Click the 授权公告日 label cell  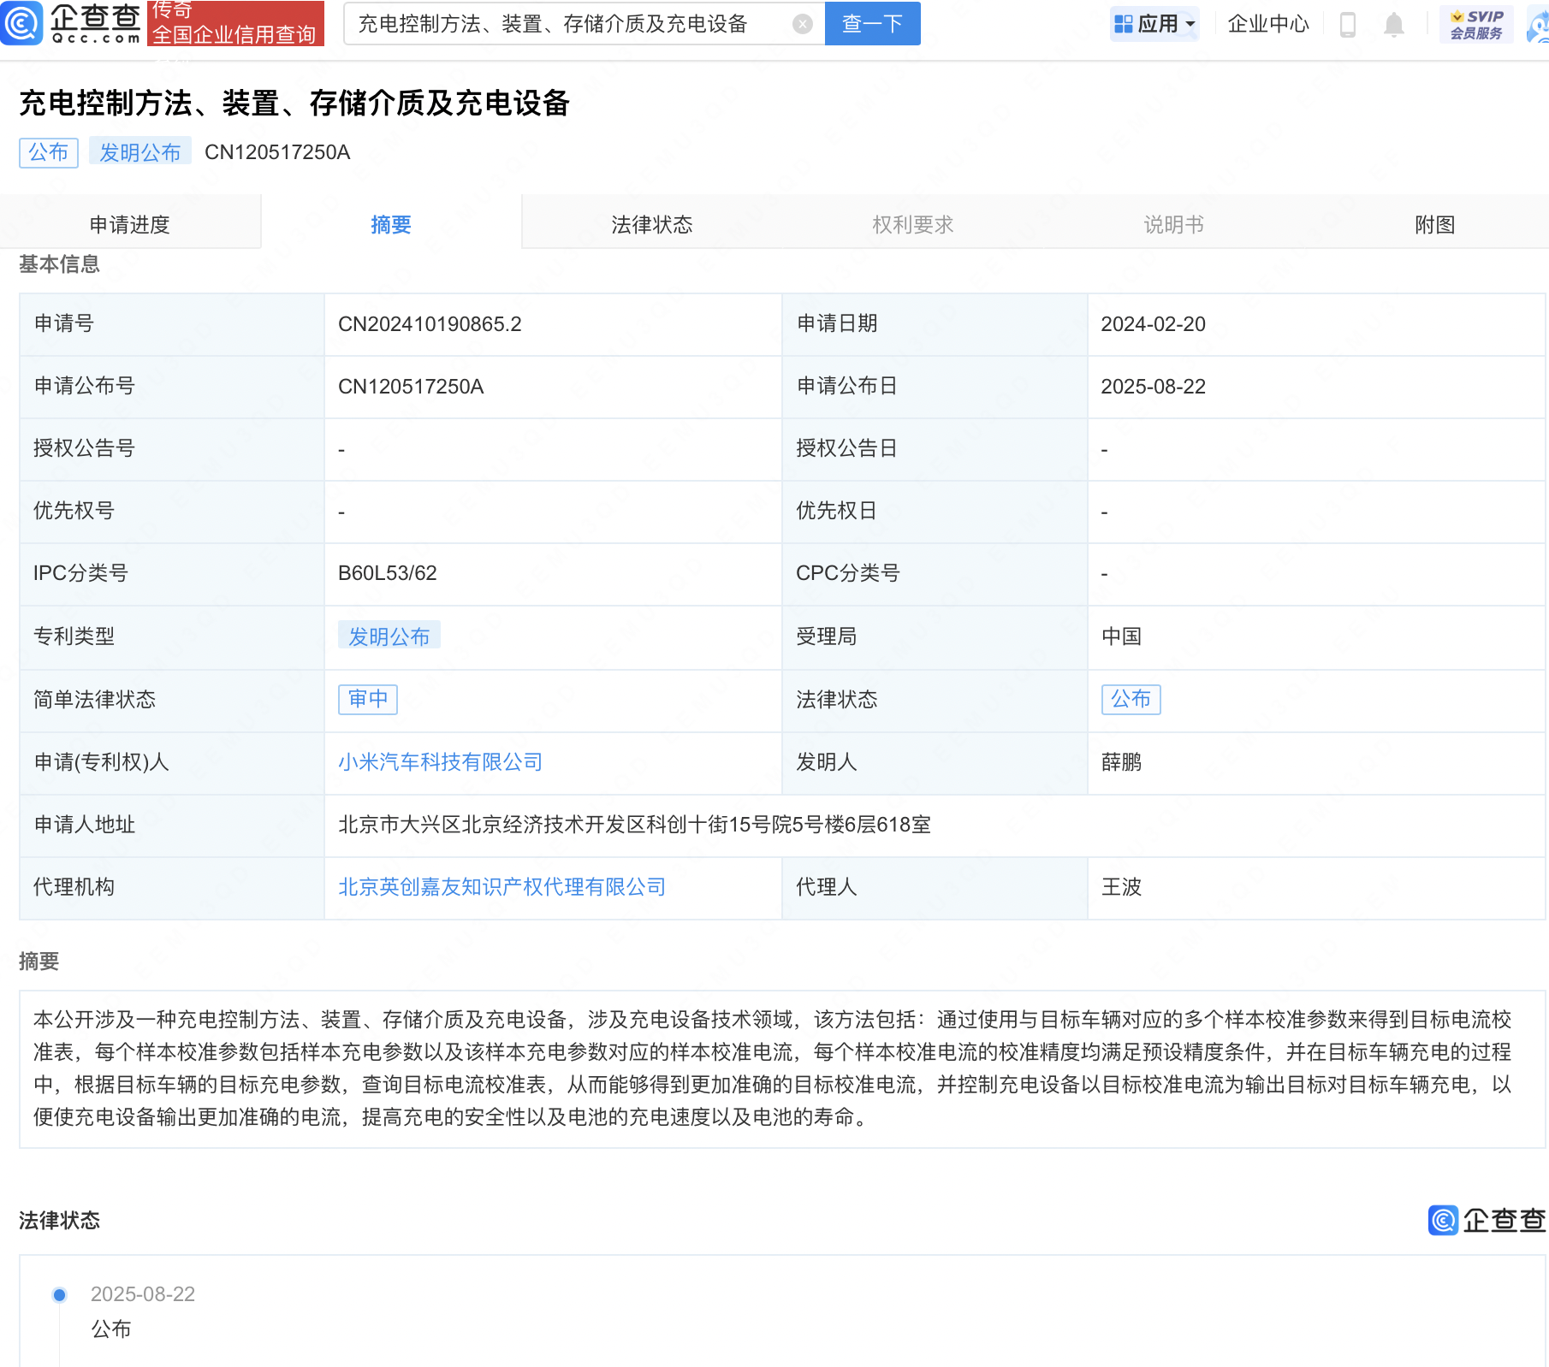[935, 449]
